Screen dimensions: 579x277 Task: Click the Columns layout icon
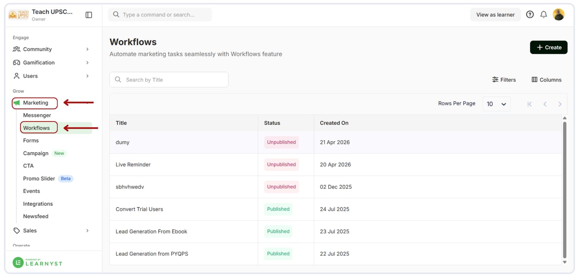[534, 80]
